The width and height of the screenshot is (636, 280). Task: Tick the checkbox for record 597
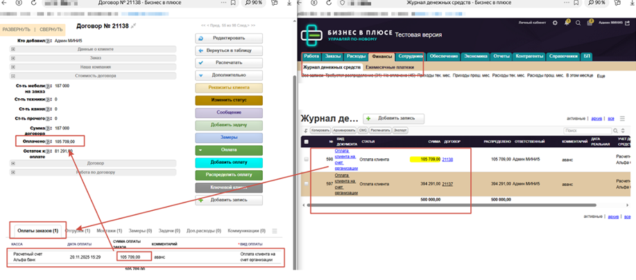pyautogui.click(x=307, y=184)
